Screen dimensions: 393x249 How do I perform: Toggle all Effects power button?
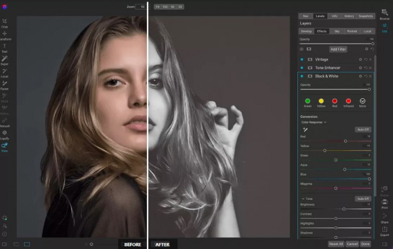[x=302, y=49]
